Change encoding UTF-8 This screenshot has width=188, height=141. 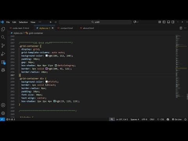click(145, 119)
